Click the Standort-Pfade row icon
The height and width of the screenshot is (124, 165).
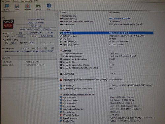[x=61, y=121]
